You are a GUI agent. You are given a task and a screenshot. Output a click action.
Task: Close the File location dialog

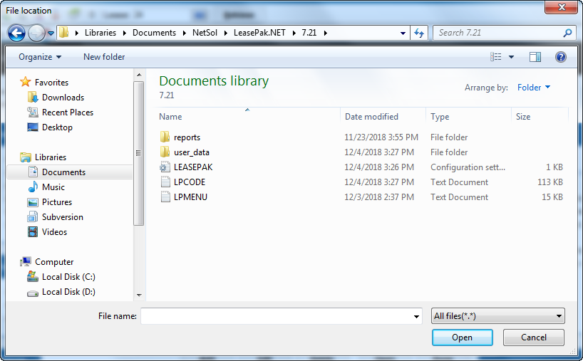tap(562, 7)
